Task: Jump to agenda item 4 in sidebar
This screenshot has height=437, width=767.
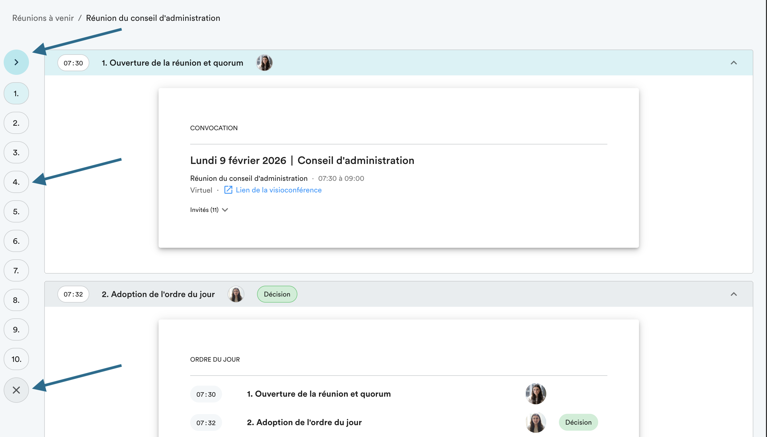Action: [16, 182]
